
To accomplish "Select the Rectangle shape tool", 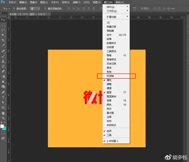I will (x=3, y=108).
